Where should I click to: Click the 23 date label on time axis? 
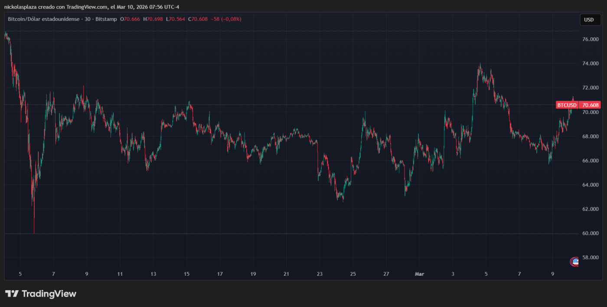pos(320,274)
